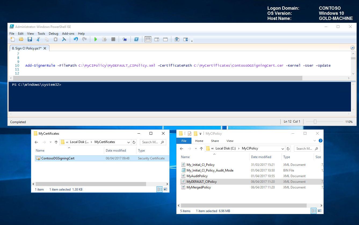Screen dimensions: 359x225
Task: Click Properties quick access icon in MyCIPolicy
Action: click(190, 133)
